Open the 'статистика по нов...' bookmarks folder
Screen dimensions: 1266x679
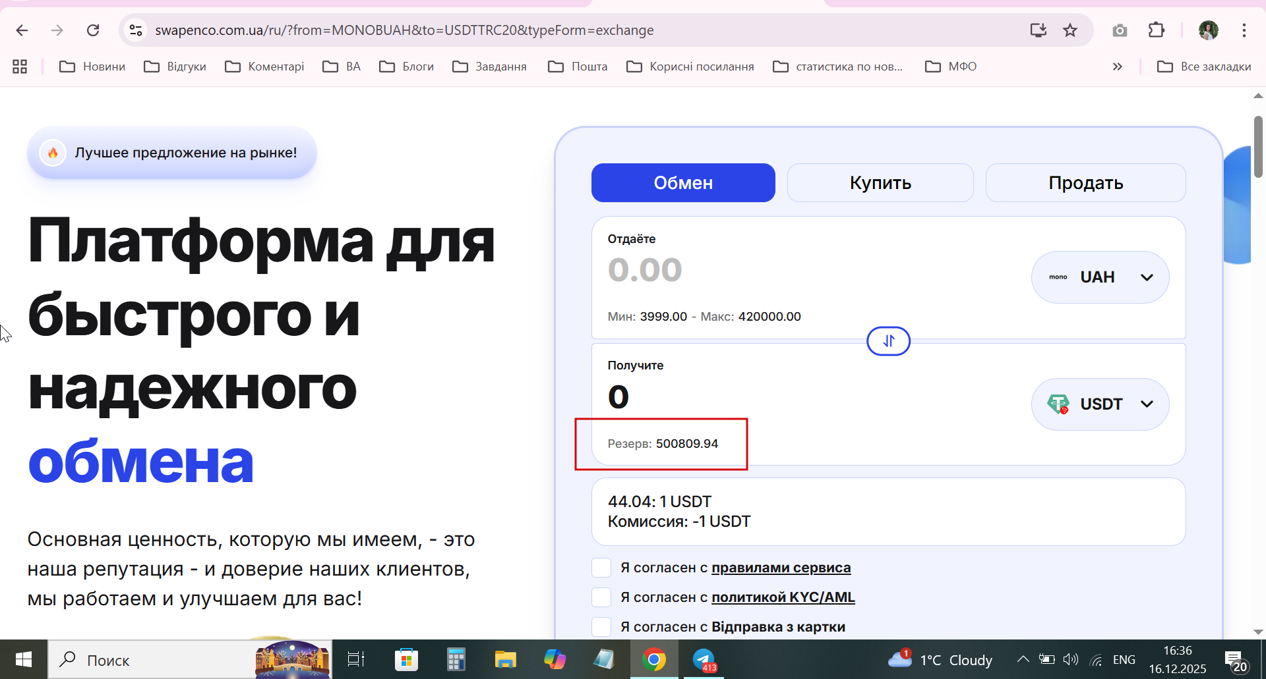coord(838,67)
